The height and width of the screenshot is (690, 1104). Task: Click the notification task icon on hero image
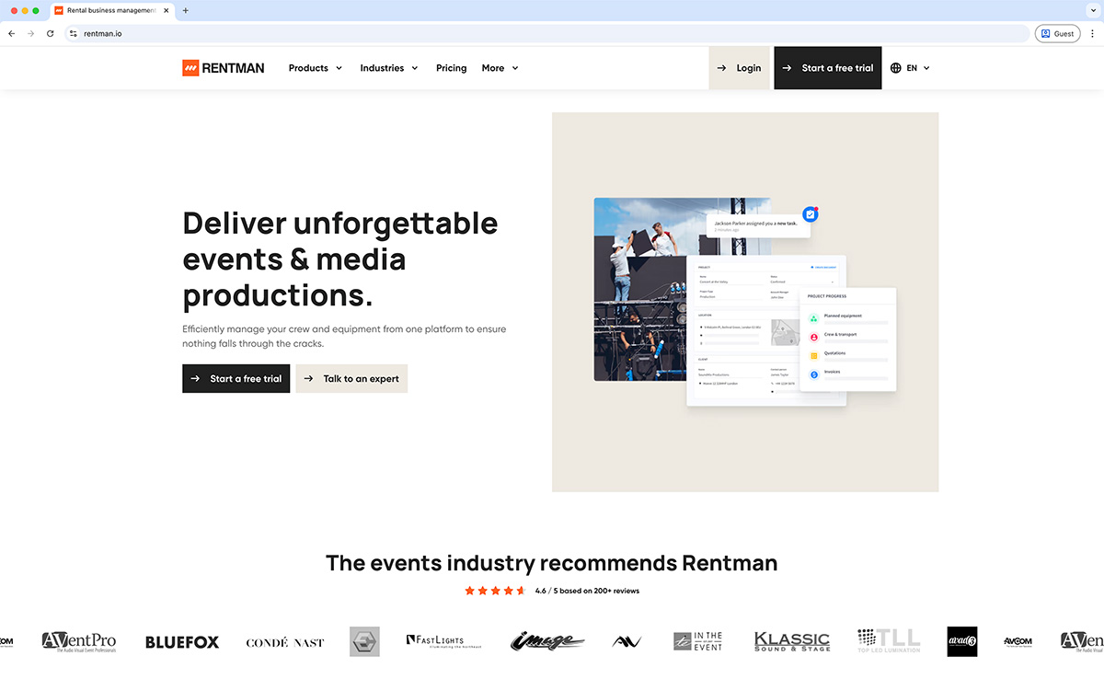(x=810, y=214)
